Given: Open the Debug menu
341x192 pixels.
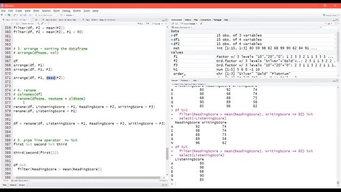Looking at the screenshot, I should point(66,11).
